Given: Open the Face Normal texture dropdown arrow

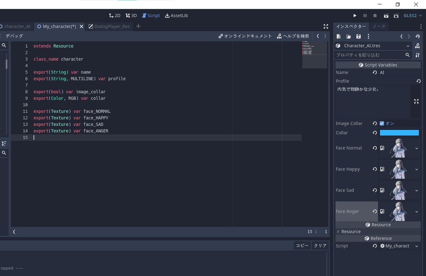Looking at the screenshot, I should pyautogui.click(x=416, y=148).
